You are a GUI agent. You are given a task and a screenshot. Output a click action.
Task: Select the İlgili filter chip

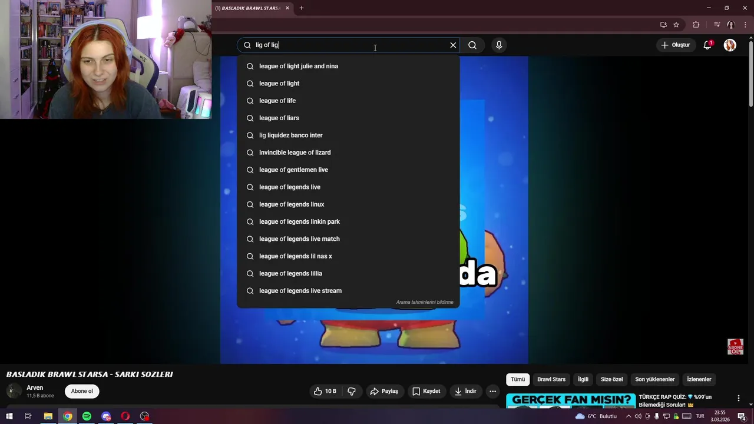[x=583, y=379]
